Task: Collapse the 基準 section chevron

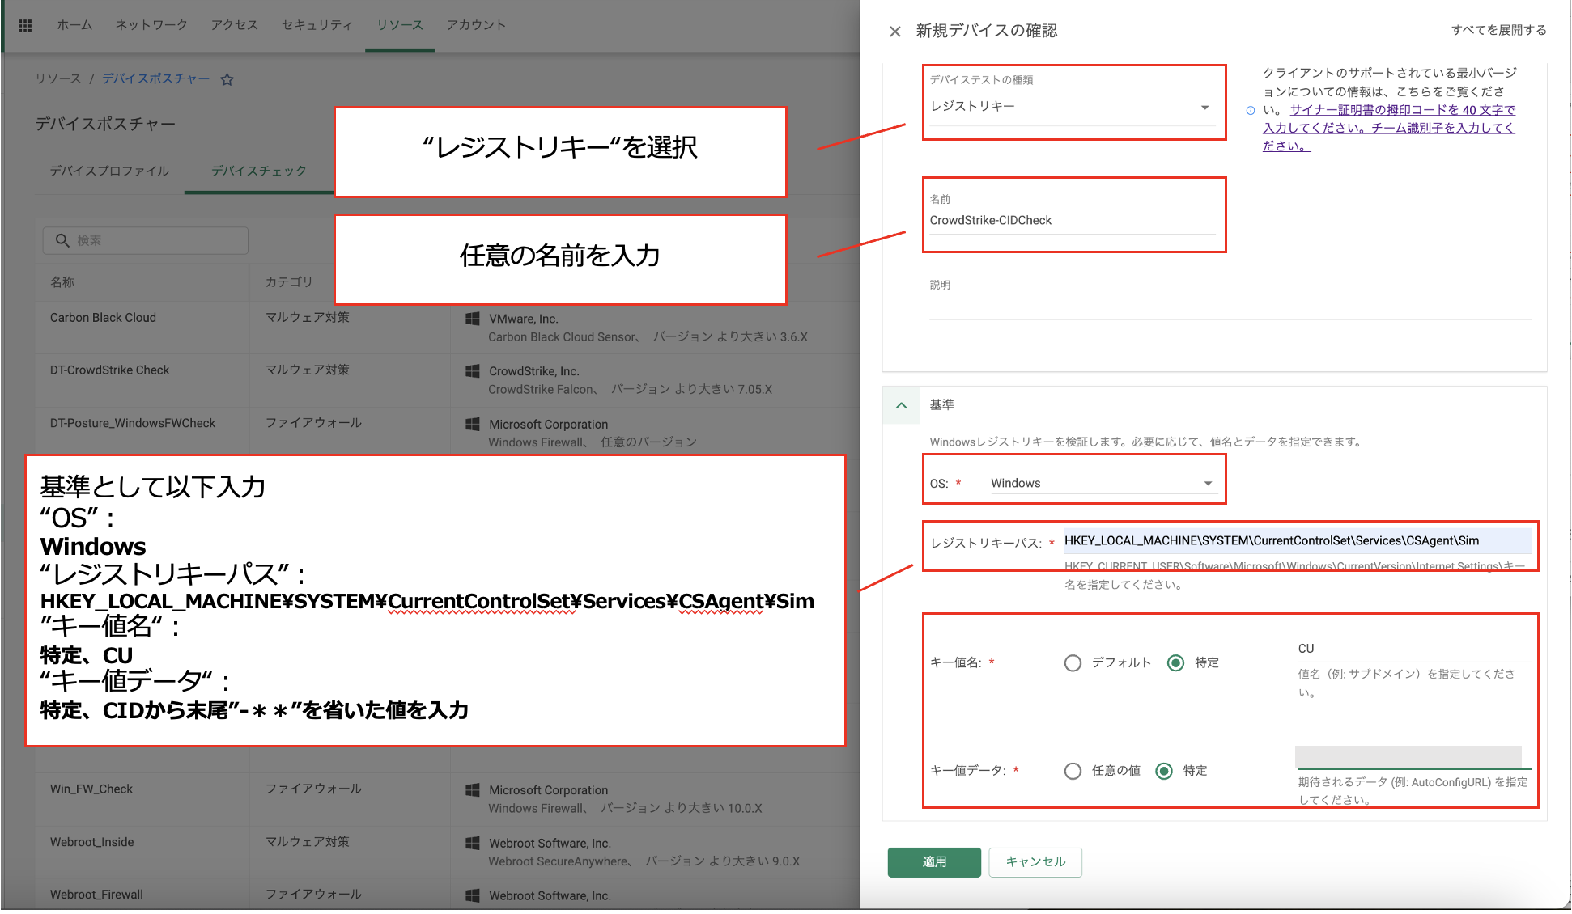Action: click(x=901, y=405)
